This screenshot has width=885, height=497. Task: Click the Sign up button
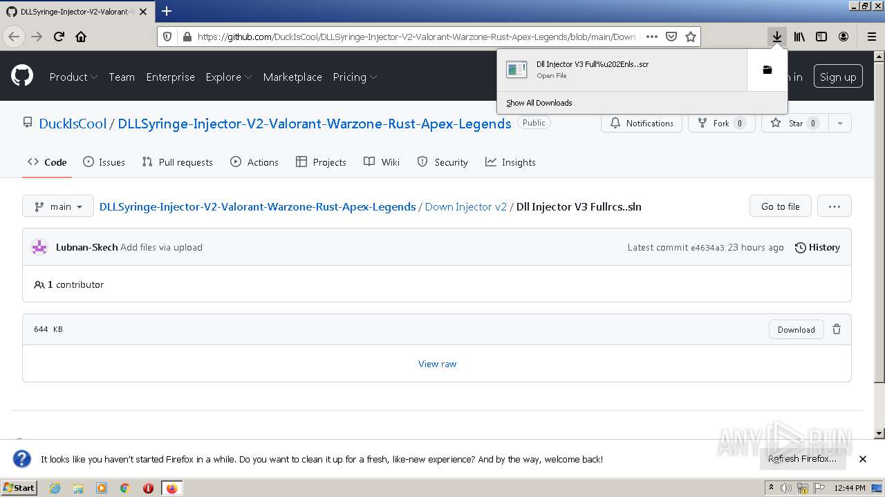838,77
